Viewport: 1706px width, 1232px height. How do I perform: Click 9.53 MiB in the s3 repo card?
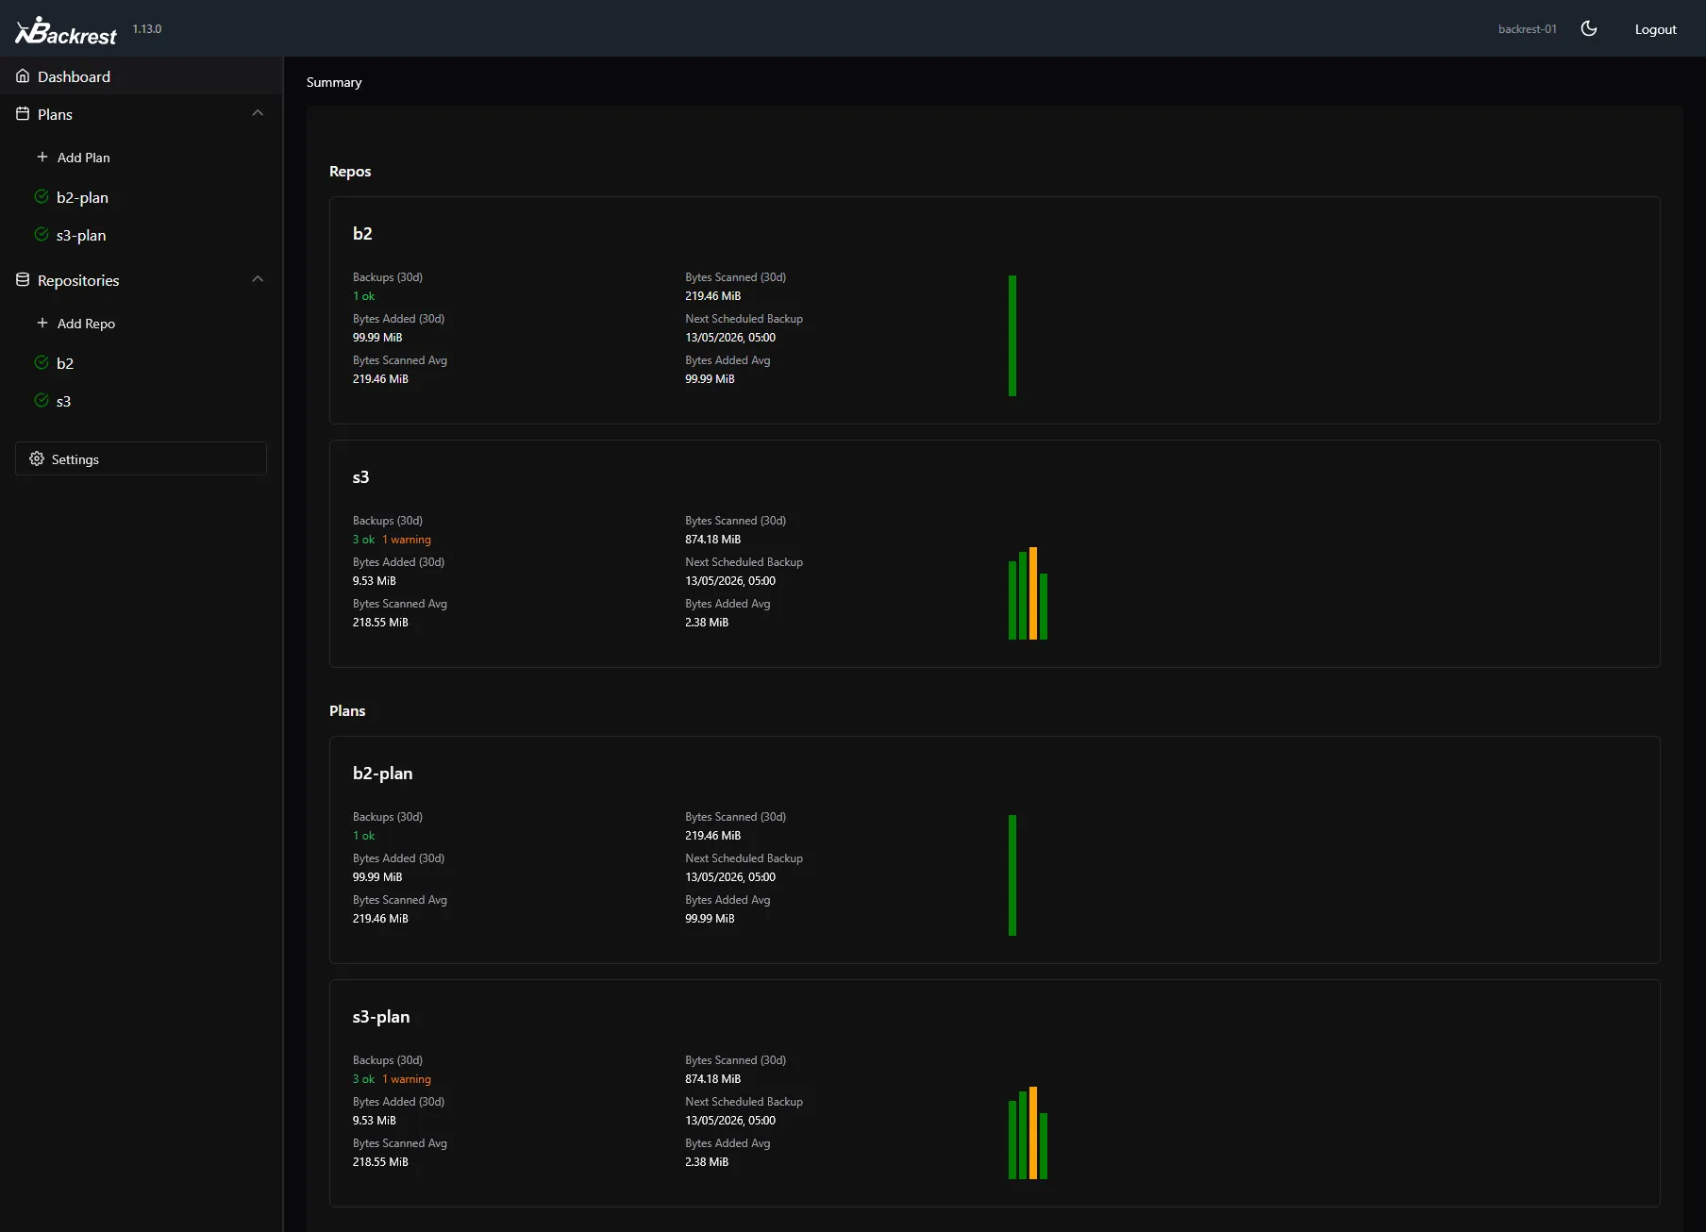pyautogui.click(x=375, y=581)
